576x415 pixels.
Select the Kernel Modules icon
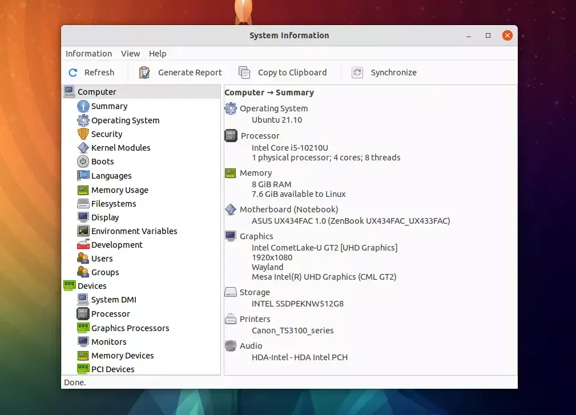(83, 148)
